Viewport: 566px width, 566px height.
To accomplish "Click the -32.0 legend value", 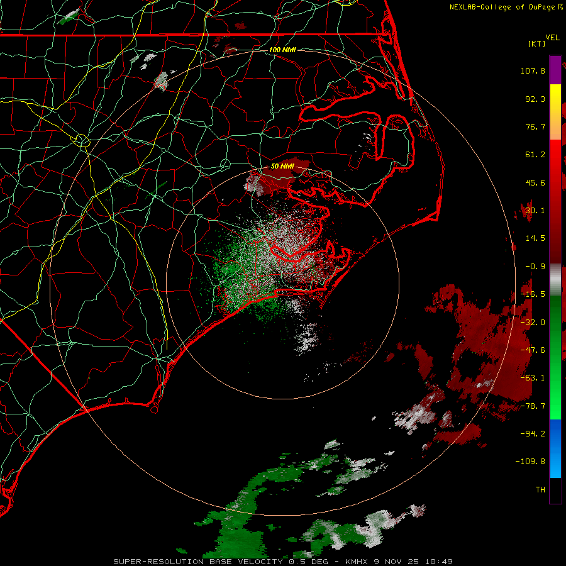I will click(533, 323).
